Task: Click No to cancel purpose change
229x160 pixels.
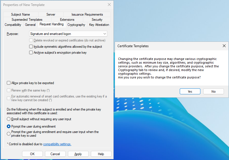Action: [213, 92]
